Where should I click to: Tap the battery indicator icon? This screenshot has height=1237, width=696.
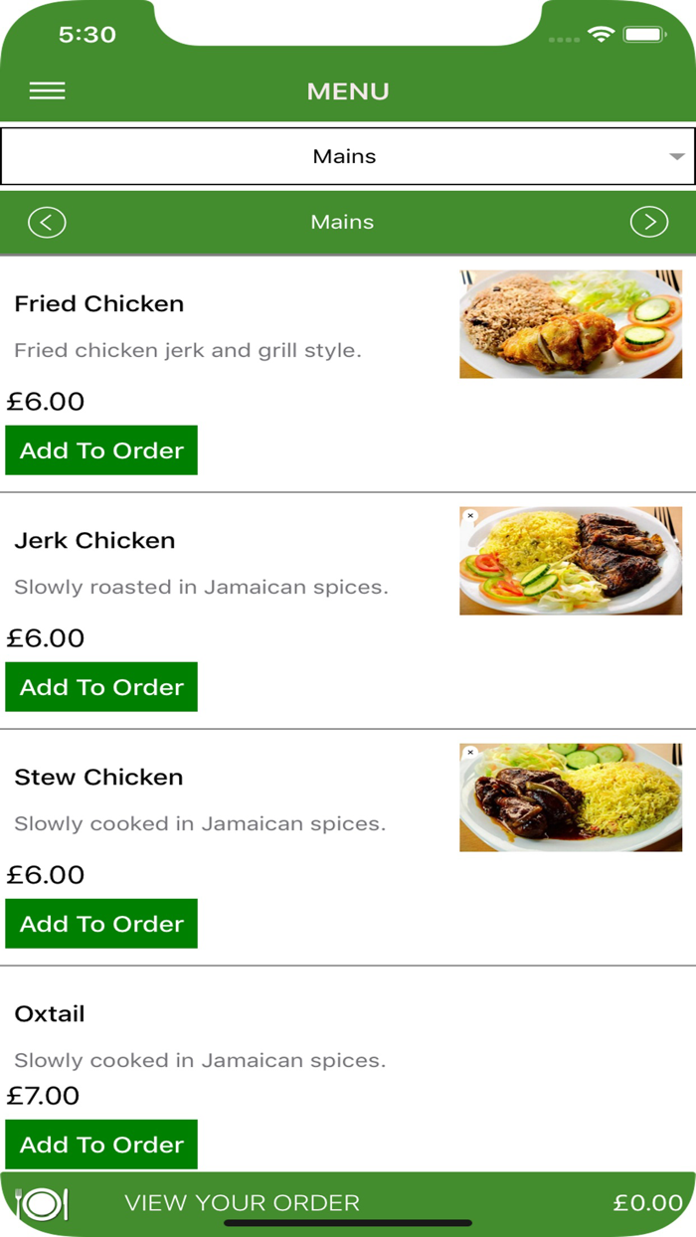(x=642, y=33)
